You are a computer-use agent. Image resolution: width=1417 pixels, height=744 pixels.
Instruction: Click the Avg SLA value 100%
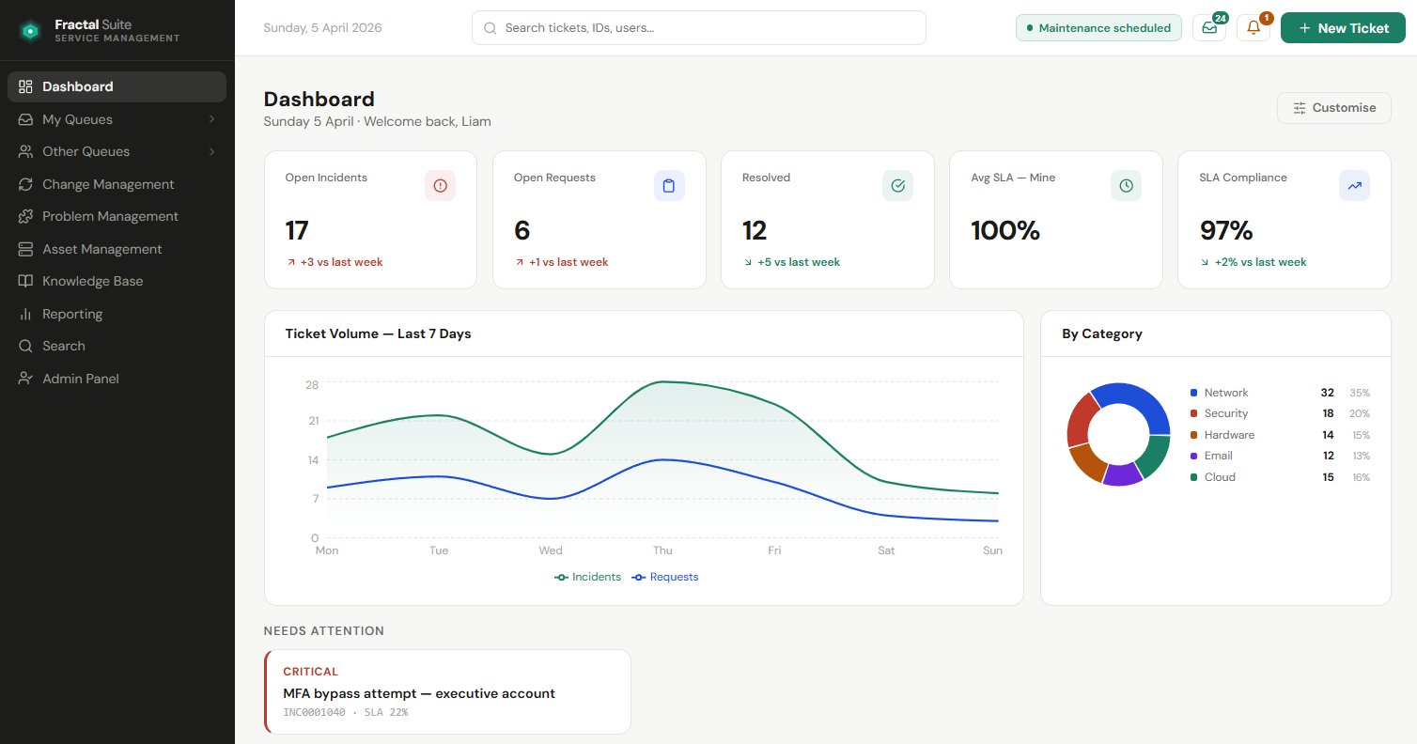[x=1005, y=230]
